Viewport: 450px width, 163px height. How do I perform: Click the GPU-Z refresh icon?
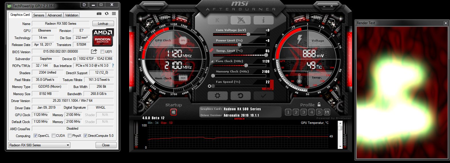(x=107, y=14)
